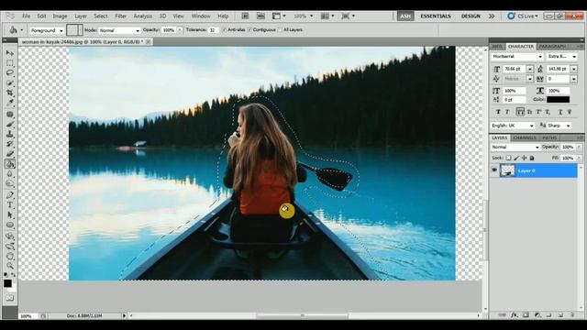Viewport: 587px width, 330px height.
Task: Open the paint bucket Mode dropdown
Action: point(119,30)
